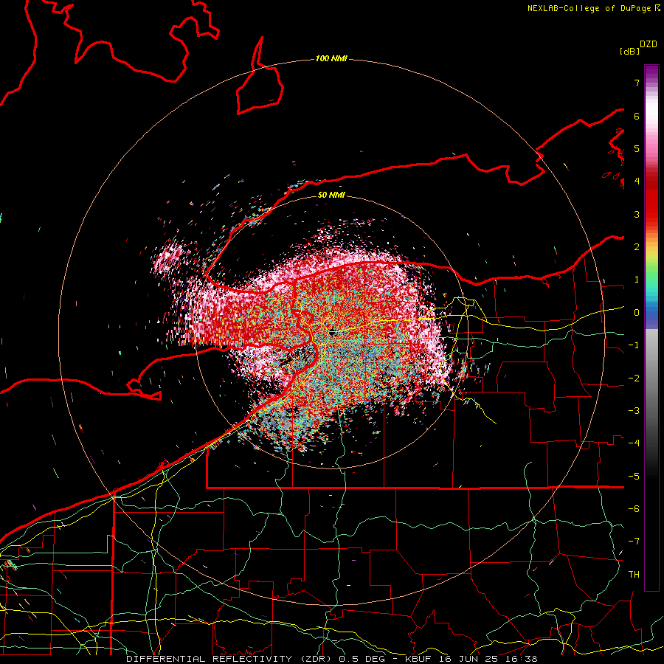Click the legend value 7 at top
This screenshot has width=664, height=664.
(x=636, y=83)
